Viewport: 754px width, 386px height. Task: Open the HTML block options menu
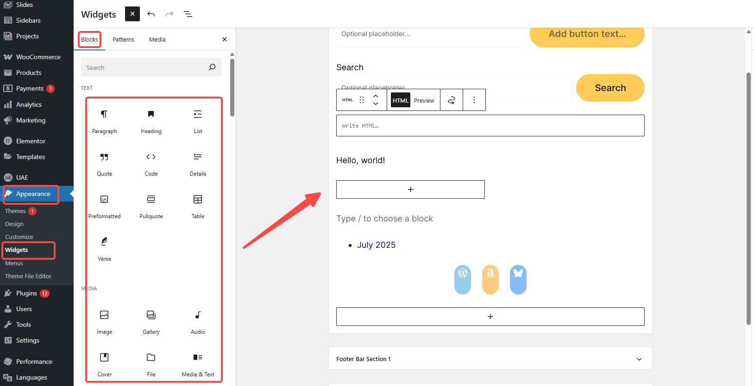tap(474, 100)
